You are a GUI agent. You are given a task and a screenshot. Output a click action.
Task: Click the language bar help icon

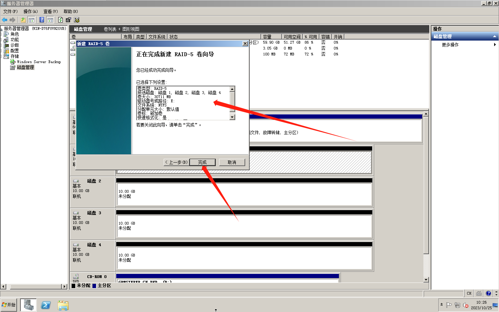[x=488, y=293]
